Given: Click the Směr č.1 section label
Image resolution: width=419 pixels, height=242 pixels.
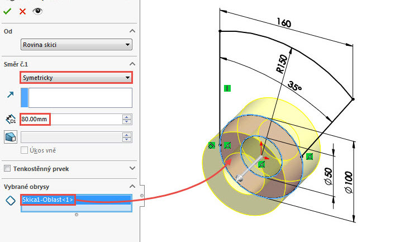Looking at the screenshot, I should (x=16, y=64).
